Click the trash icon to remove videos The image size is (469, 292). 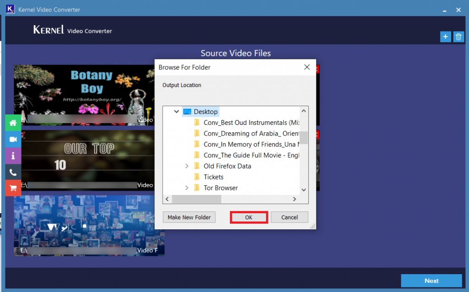click(x=458, y=37)
